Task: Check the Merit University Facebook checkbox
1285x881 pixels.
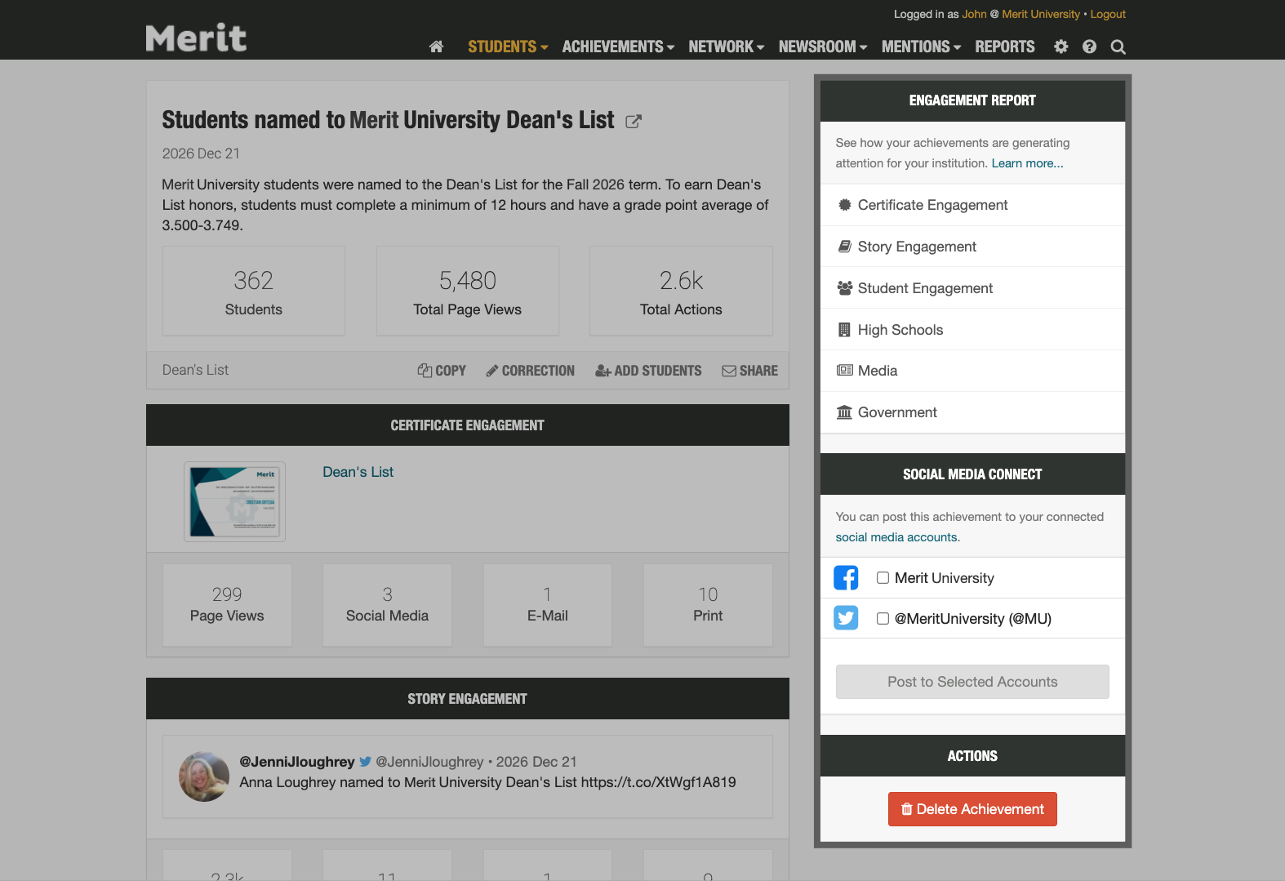Action: [x=883, y=578]
